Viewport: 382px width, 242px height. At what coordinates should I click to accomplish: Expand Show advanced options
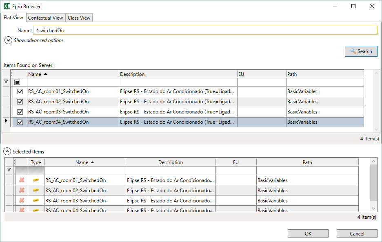point(8,40)
